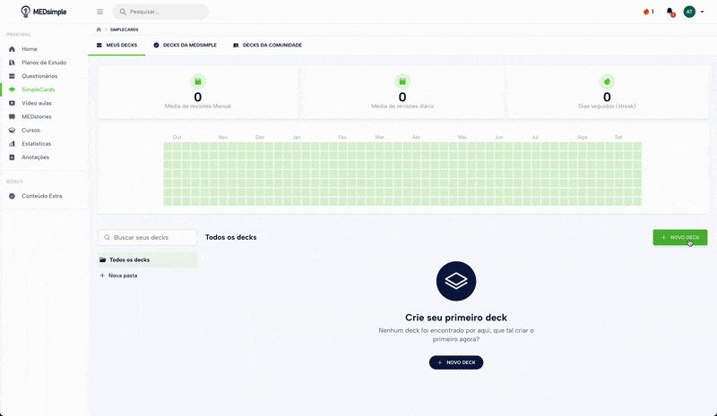Screen dimensions: 717x416
Task: Open the notifications bell
Action: (x=670, y=12)
